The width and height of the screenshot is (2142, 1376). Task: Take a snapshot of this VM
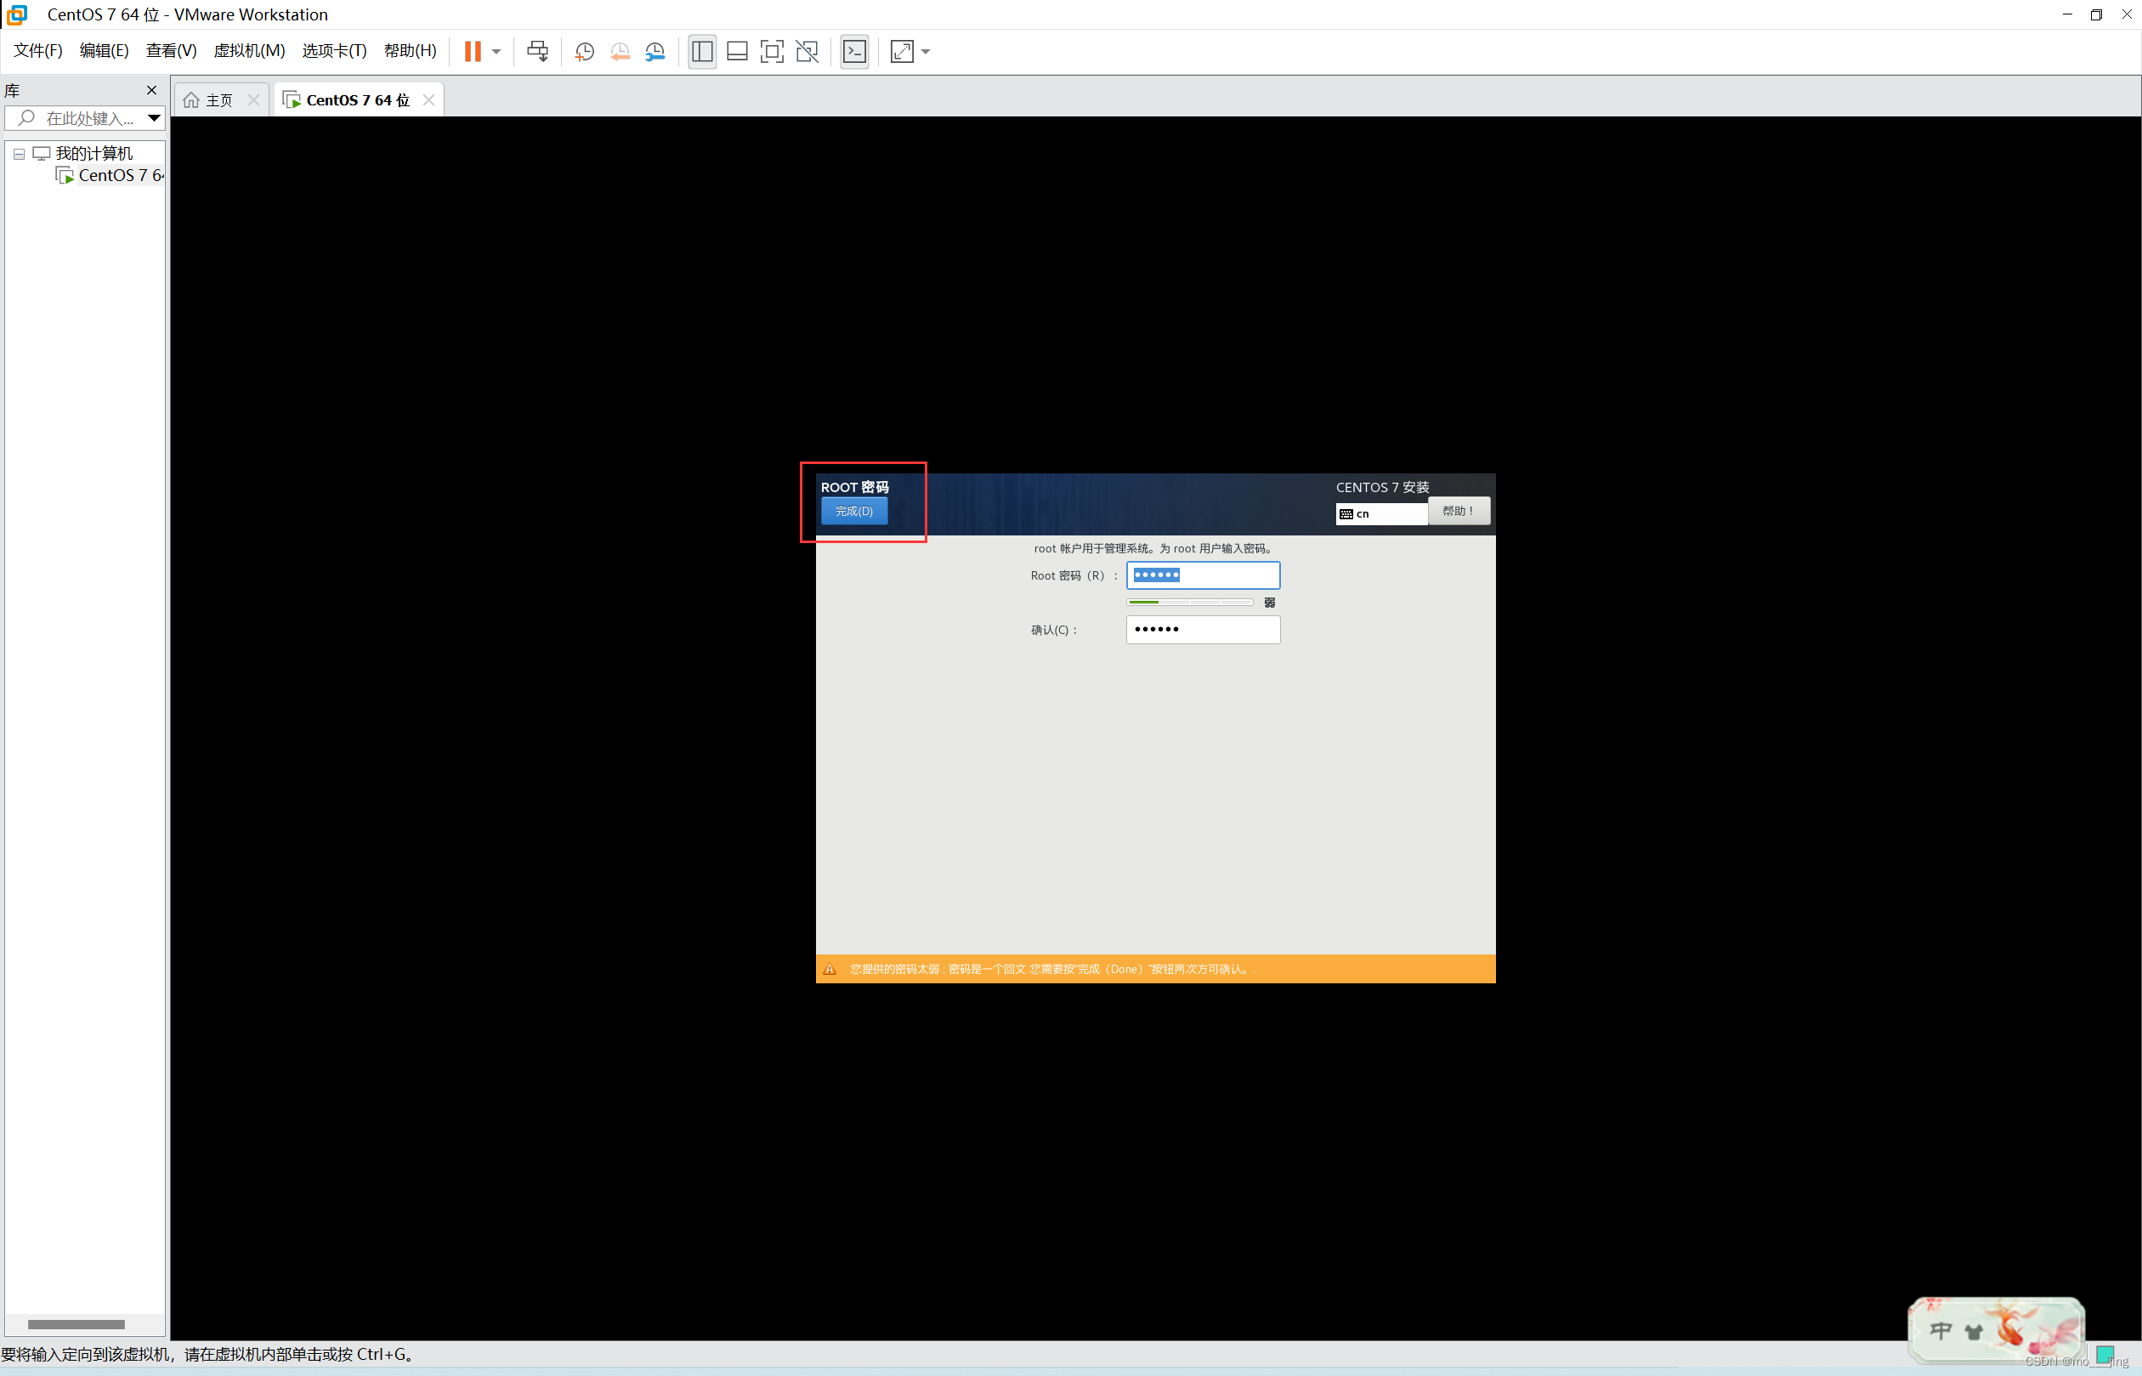tap(585, 51)
